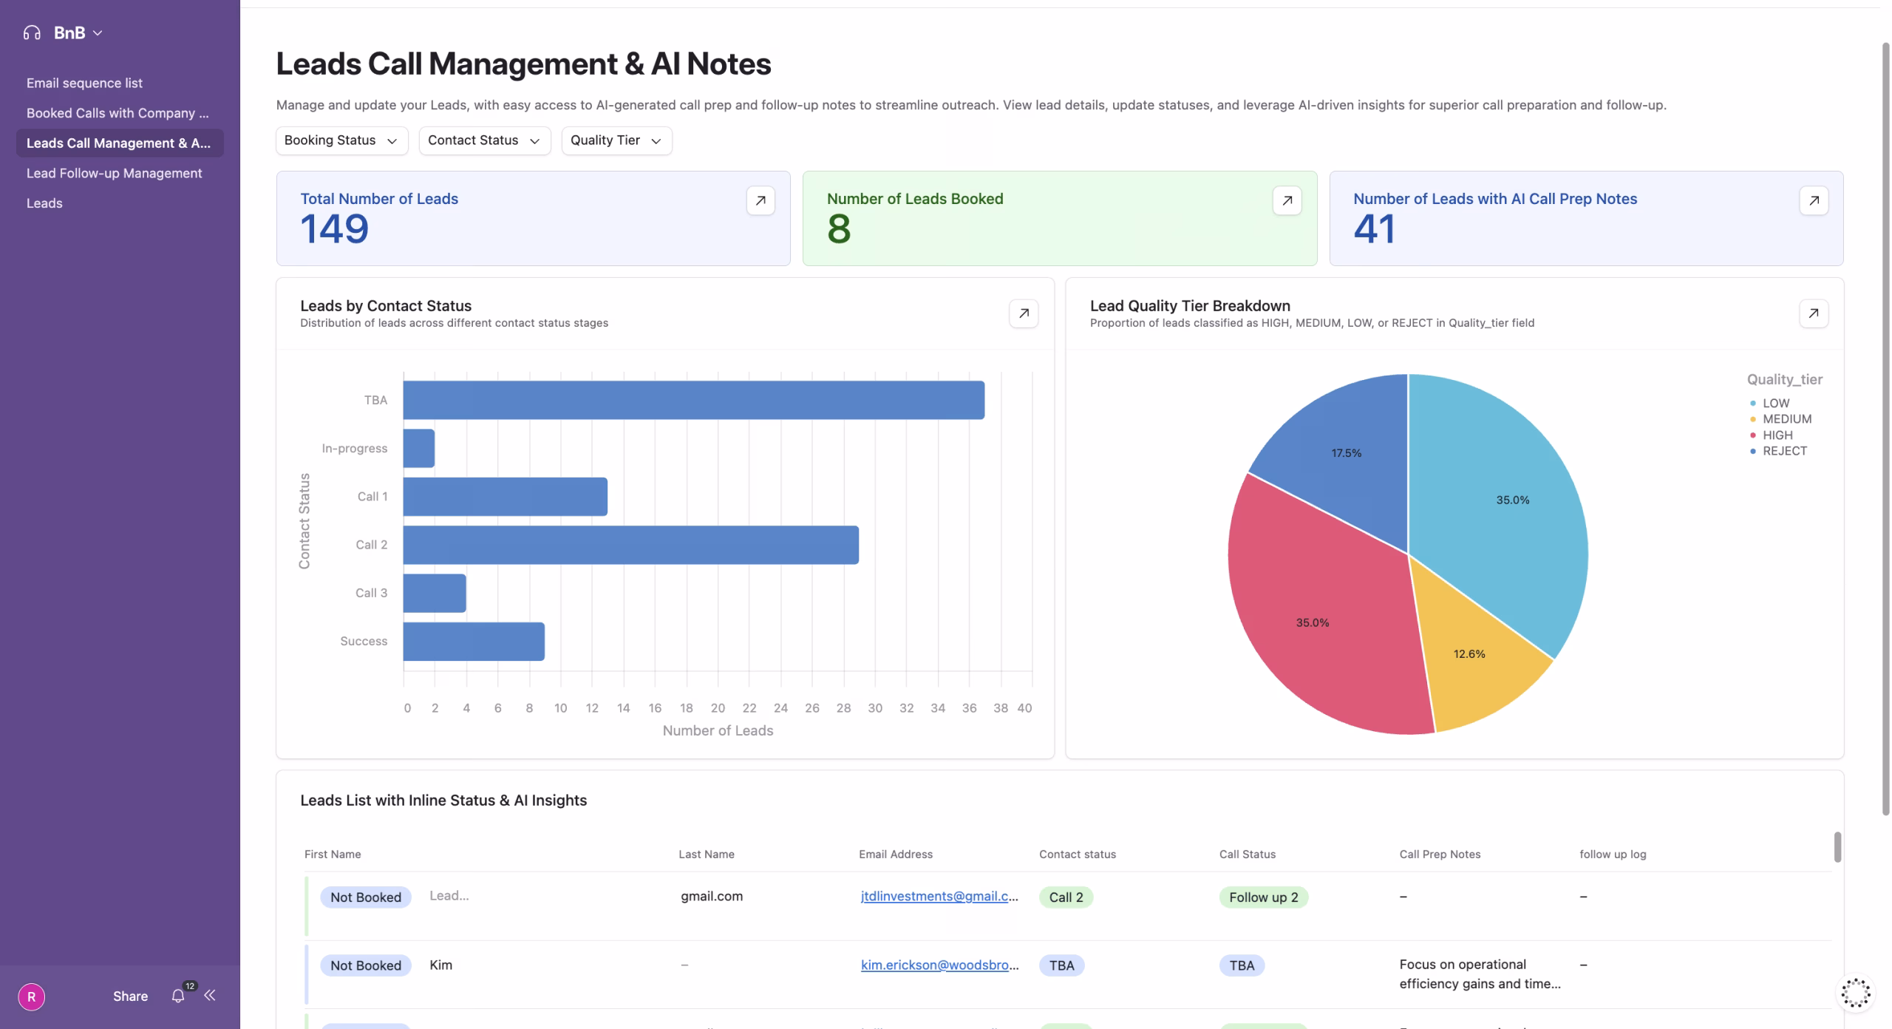The width and height of the screenshot is (1892, 1029).
Task: Open the Contact Status filter dropdown
Action: pos(484,140)
